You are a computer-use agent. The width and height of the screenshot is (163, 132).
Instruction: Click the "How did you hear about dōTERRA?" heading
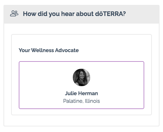[x=74, y=14]
